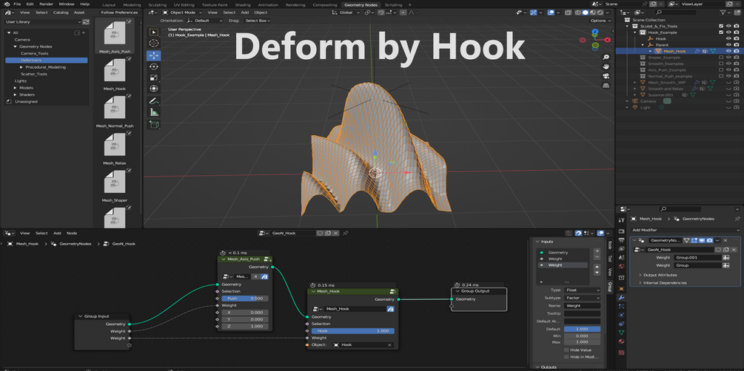Select the Transform tool in viewport toolbar
This screenshot has height=371, width=744.
point(154,89)
